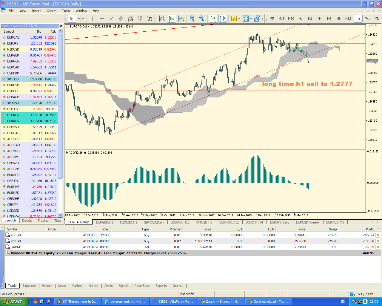This screenshot has height=306, width=382.
Task: Open the Insert menu
Action: (x=36, y=11)
